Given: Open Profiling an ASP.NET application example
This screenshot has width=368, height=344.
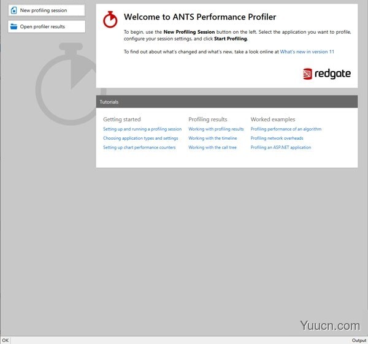Looking at the screenshot, I should 281,147.
